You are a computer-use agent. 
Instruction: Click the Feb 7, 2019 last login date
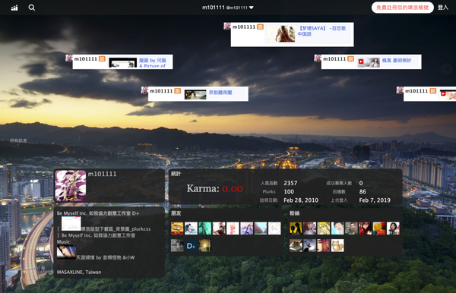click(375, 200)
